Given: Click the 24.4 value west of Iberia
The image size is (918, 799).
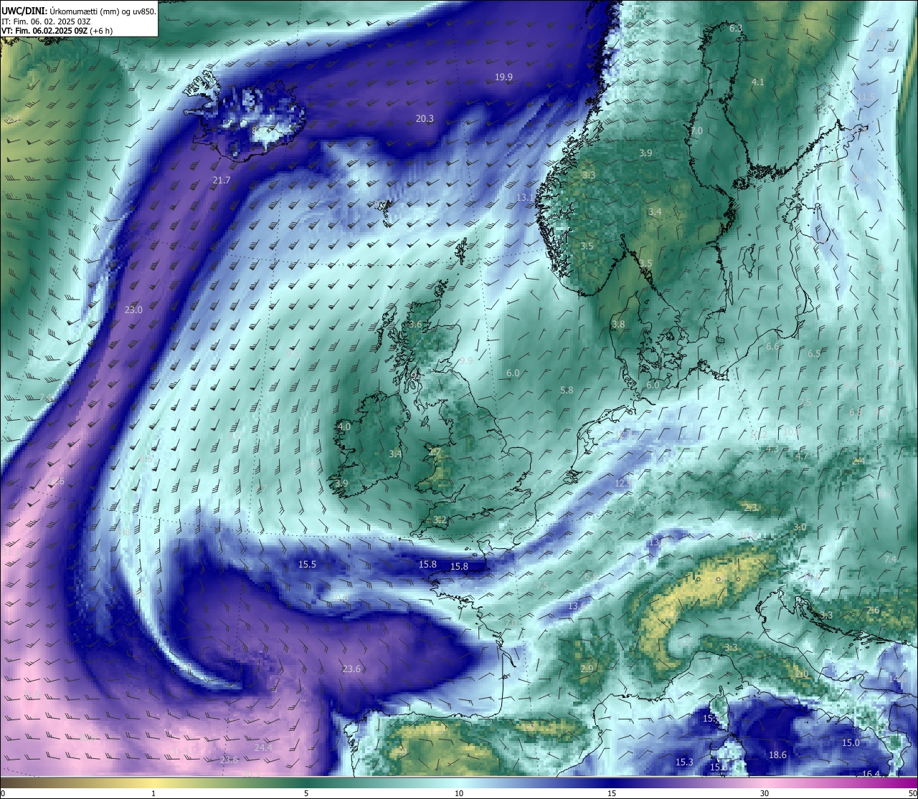Looking at the screenshot, I should (263, 748).
